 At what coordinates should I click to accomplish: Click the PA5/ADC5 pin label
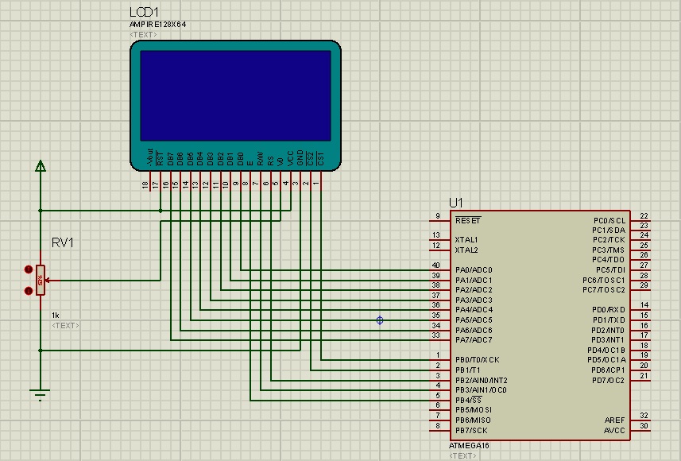pyautogui.click(x=474, y=320)
